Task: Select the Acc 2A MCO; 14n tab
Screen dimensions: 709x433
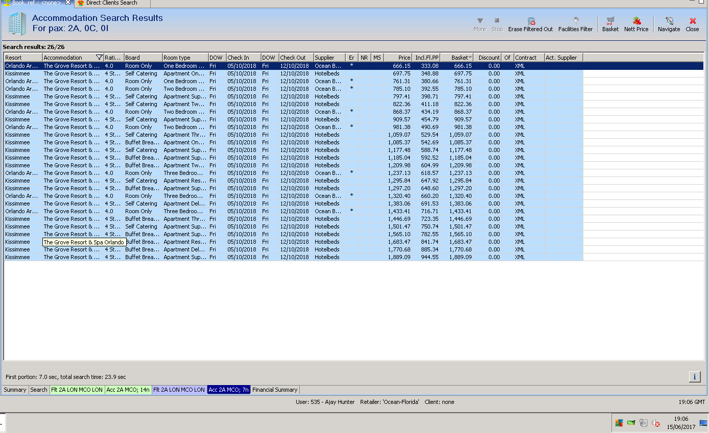Action: click(x=128, y=390)
